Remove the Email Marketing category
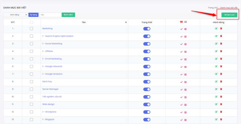241x124 pixels. coord(221,59)
